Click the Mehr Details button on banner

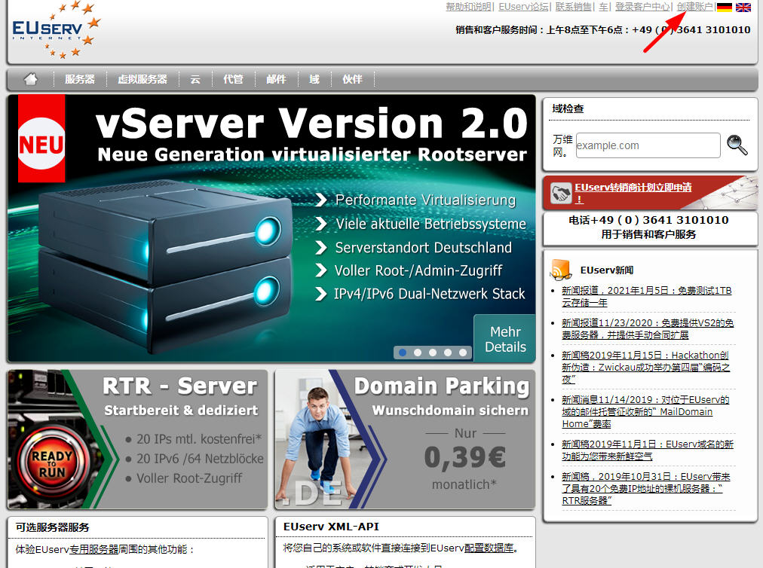click(x=505, y=339)
